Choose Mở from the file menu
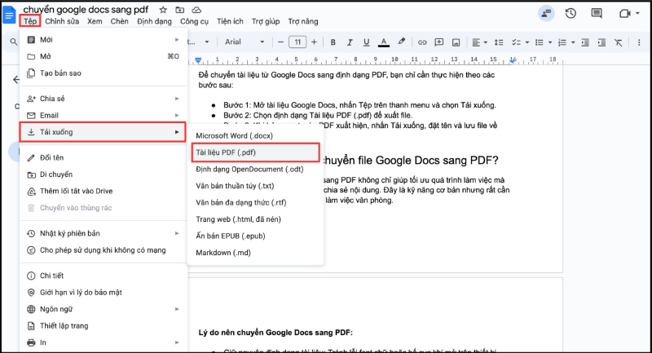The height and width of the screenshot is (353, 652). pos(104,56)
